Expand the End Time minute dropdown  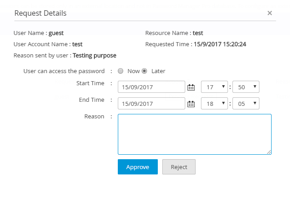coord(245,104)
